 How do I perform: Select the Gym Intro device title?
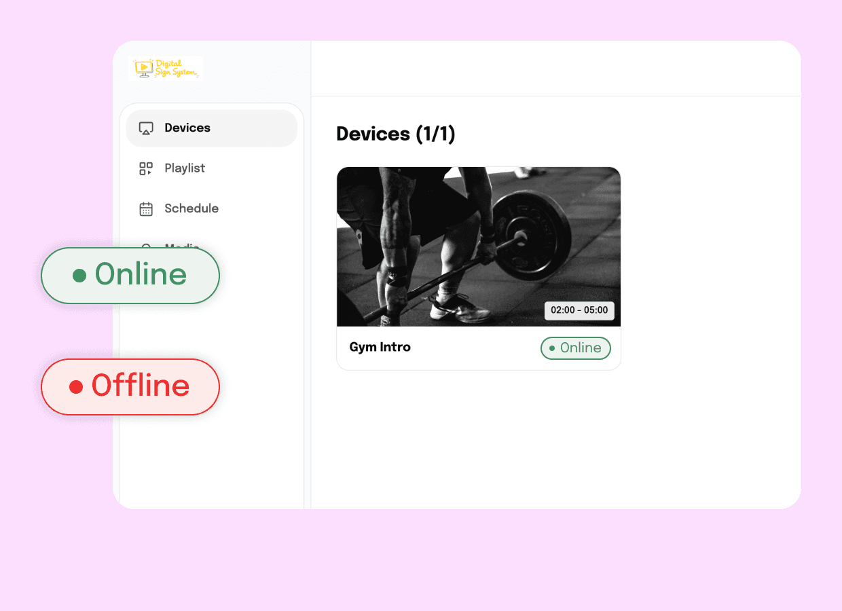coord(380,347)
